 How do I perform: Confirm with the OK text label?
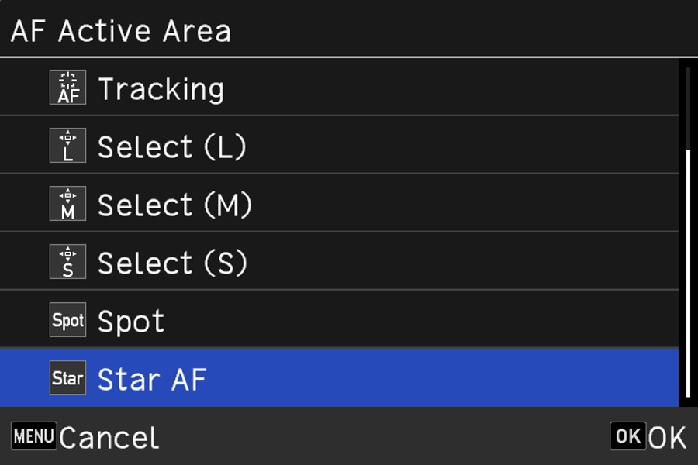click(667, 438)
